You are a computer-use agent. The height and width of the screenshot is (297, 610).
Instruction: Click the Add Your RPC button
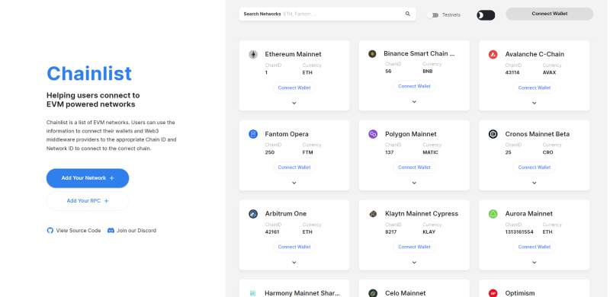pos(88,201)
